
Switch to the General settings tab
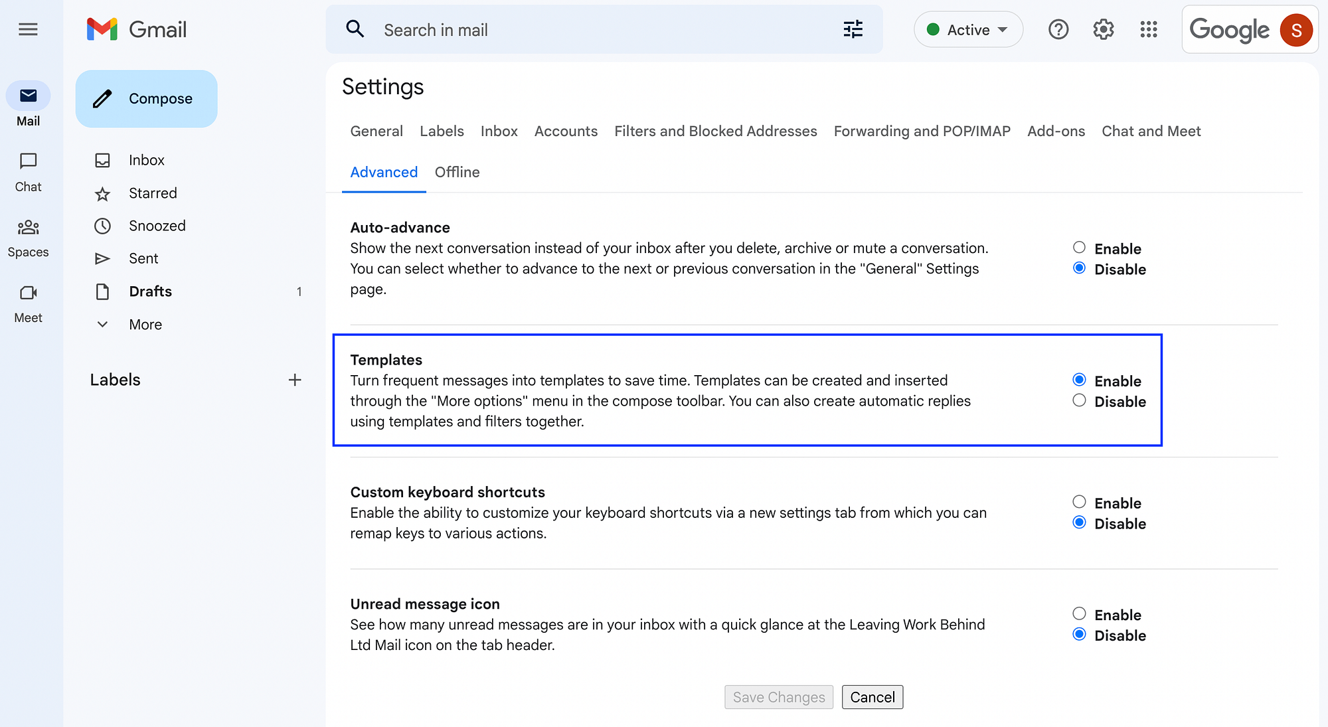pos(376,131)
